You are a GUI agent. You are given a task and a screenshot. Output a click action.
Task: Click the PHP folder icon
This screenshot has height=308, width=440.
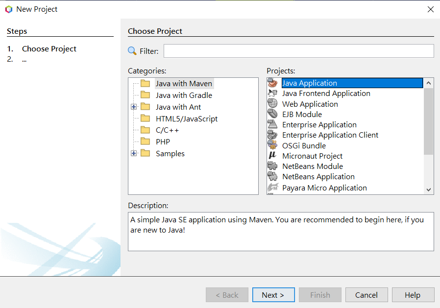(x=146, y=142)
